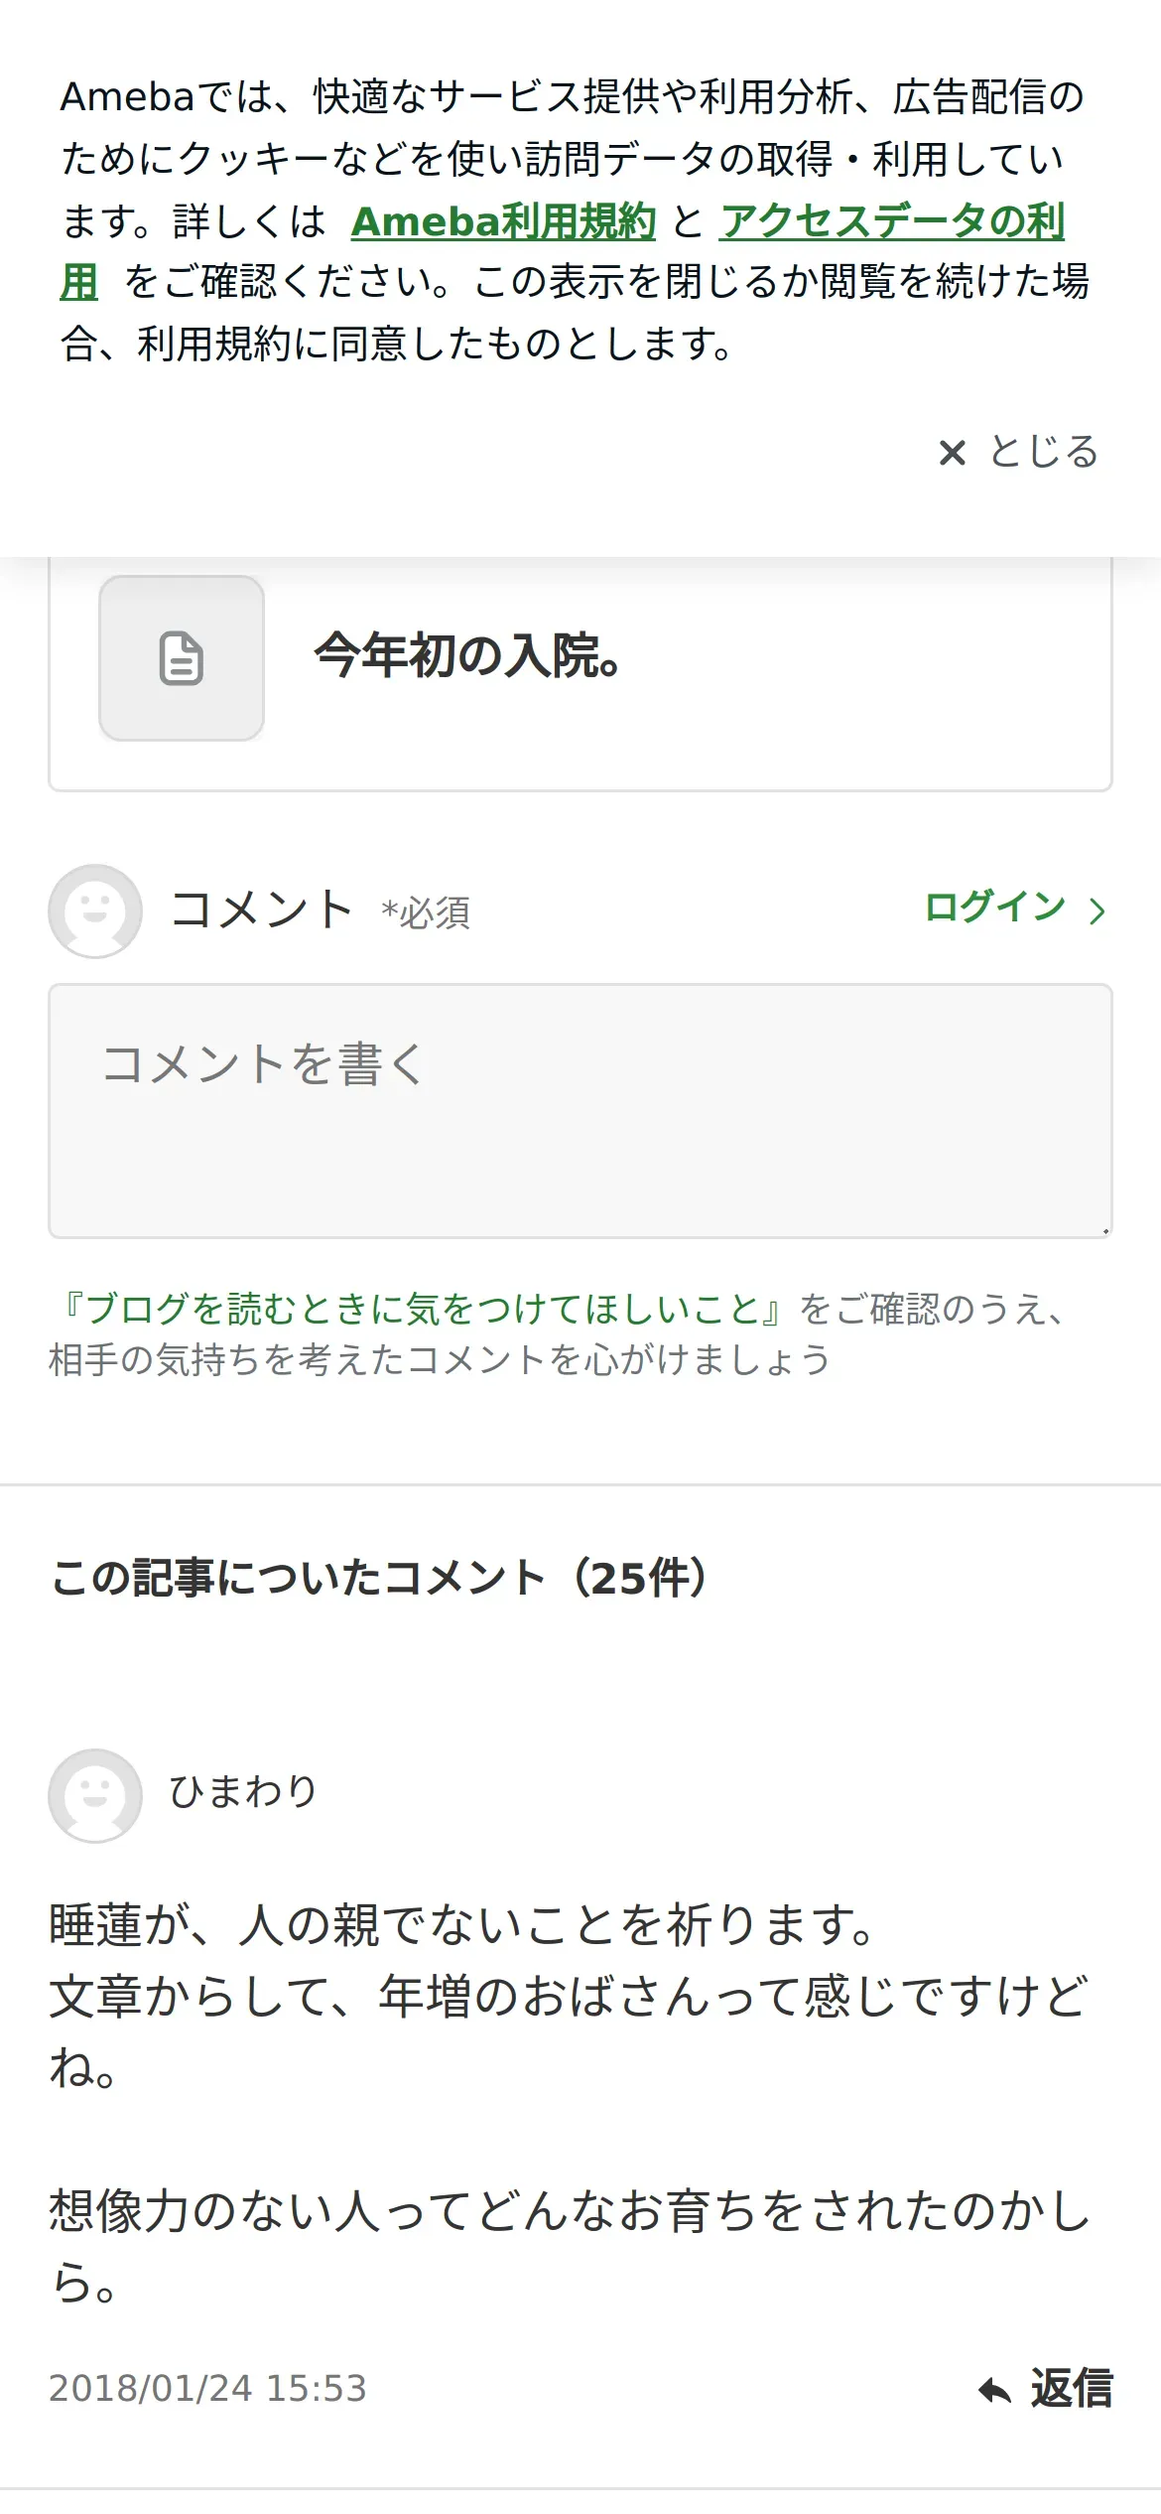
Task: Click the comment timestamp 2018/01/24 15:53
Action: pos(207,2389)
